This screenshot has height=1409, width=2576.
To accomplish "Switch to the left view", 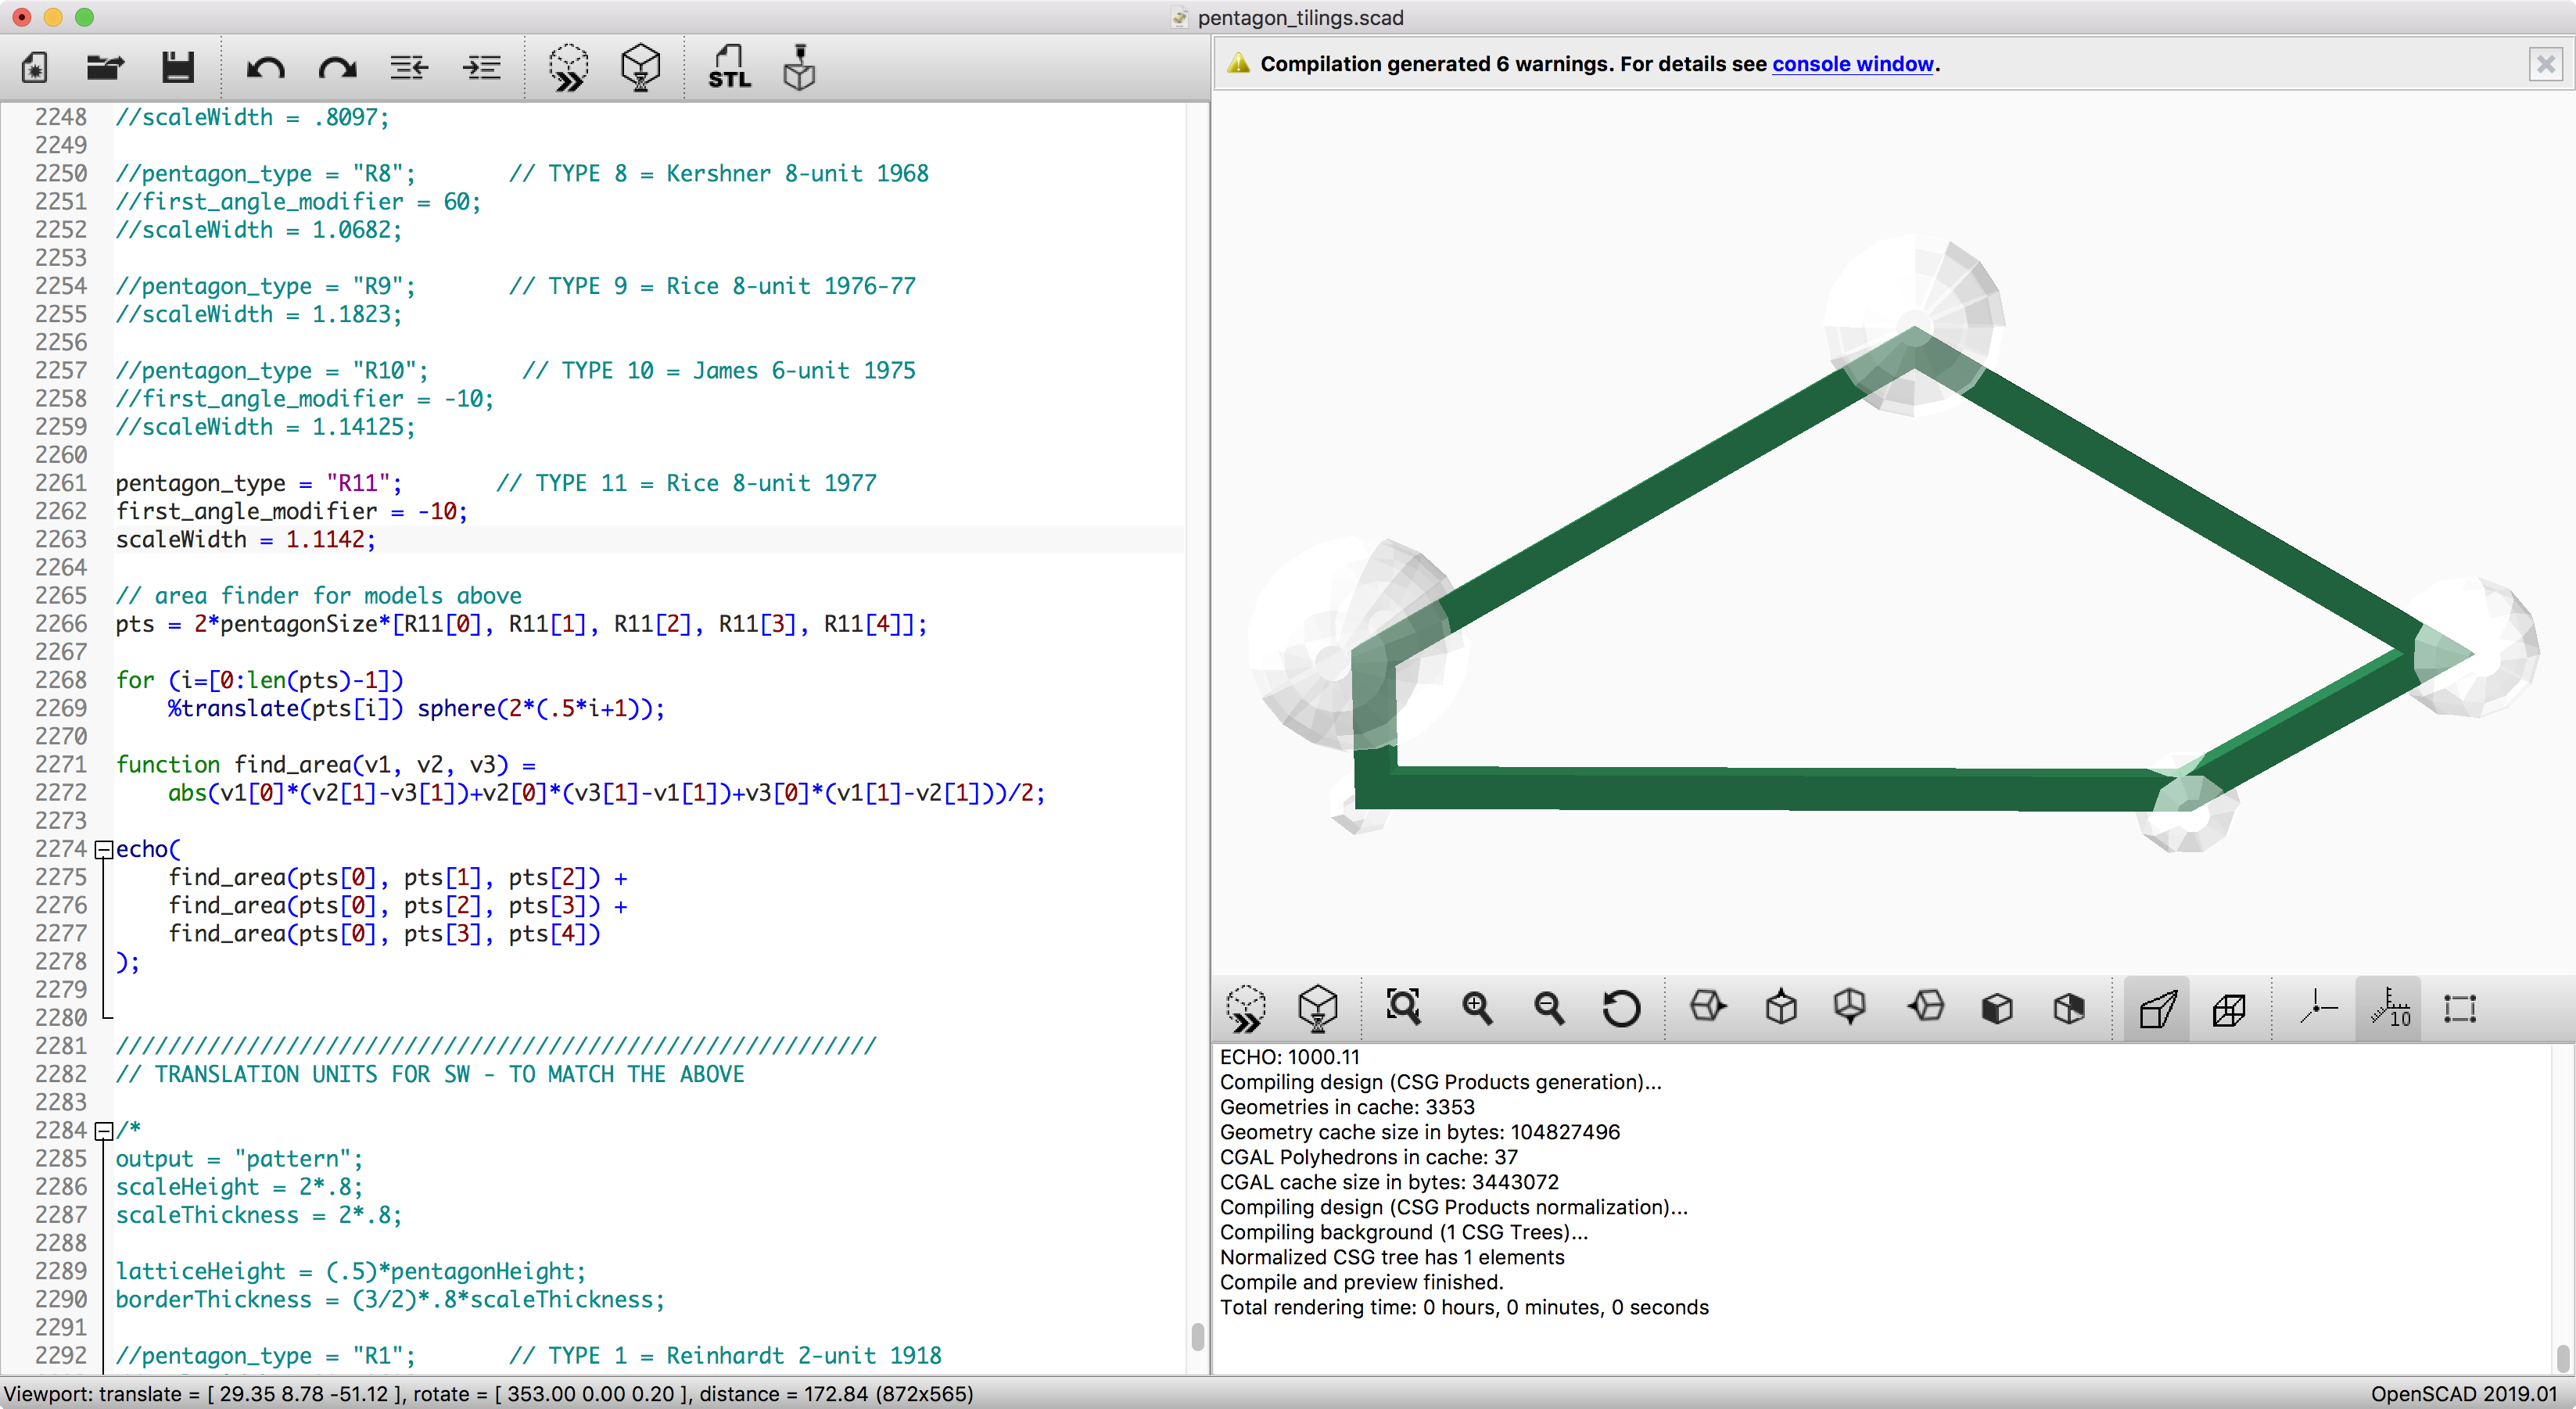I will pos(1925,1006).
